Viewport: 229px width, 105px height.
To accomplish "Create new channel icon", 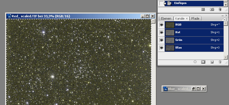I will pos(212,62).
